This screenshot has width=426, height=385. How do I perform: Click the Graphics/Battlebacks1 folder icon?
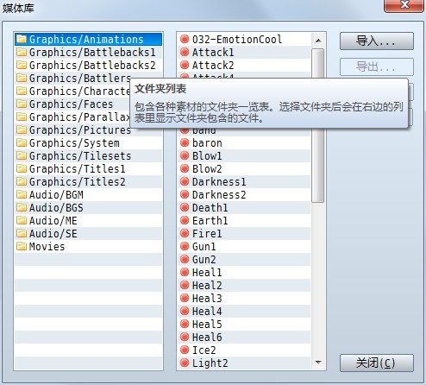pyautogui.click(x=22, y=52)
